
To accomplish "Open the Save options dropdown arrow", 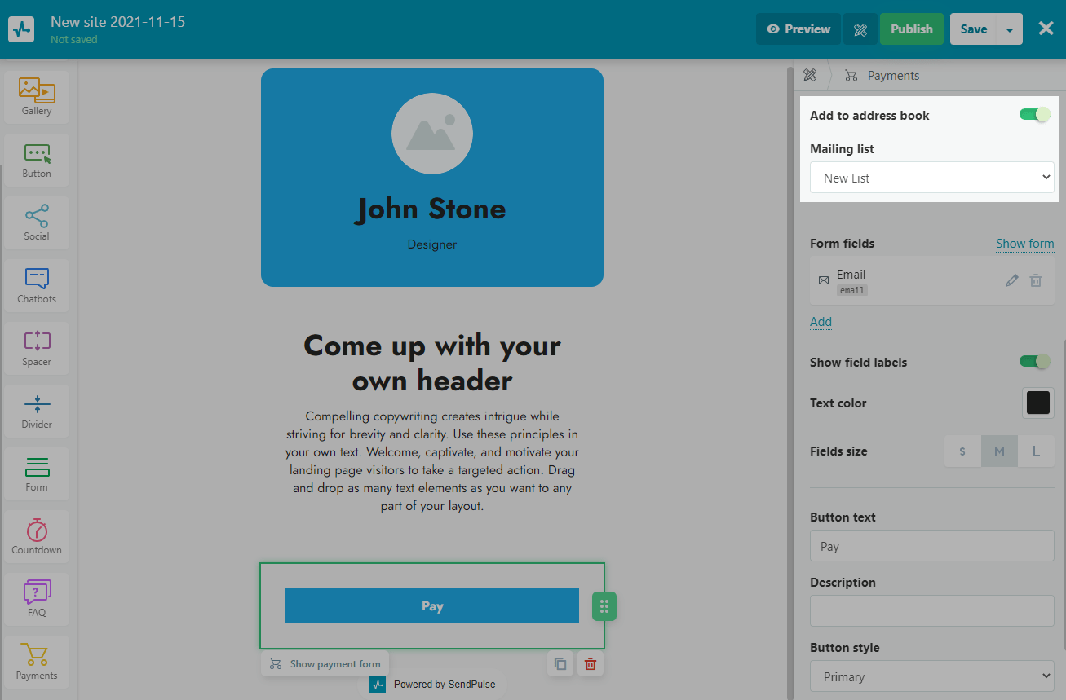I will coord(1010,29).
